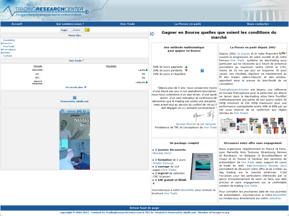Open Contact in site menu
Viewport: 289px width, 216px height.
(8, 56)
